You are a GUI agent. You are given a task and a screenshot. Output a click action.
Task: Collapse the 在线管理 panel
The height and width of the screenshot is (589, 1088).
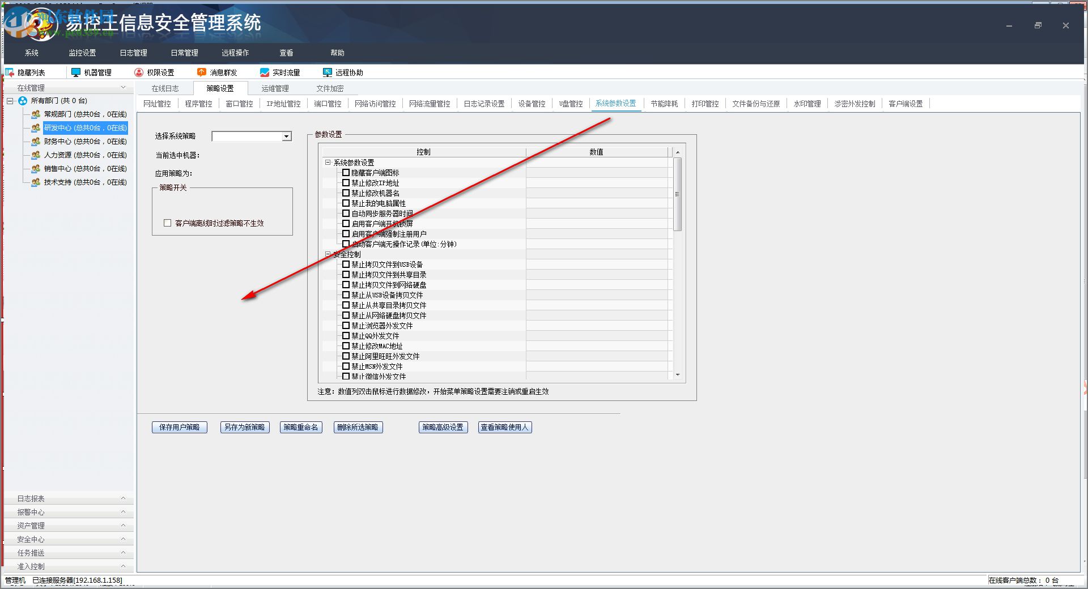coord(124,88)
